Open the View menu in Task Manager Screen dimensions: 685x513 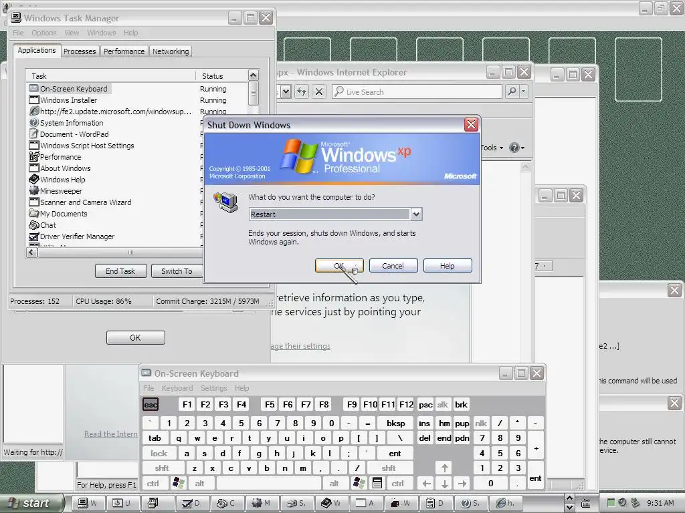click(72, 33)
